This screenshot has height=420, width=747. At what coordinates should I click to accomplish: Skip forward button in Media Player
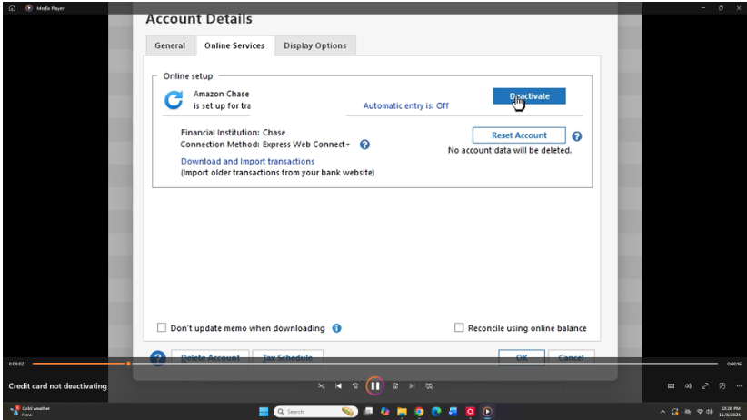pyautogui.click(x=395, y=386)
